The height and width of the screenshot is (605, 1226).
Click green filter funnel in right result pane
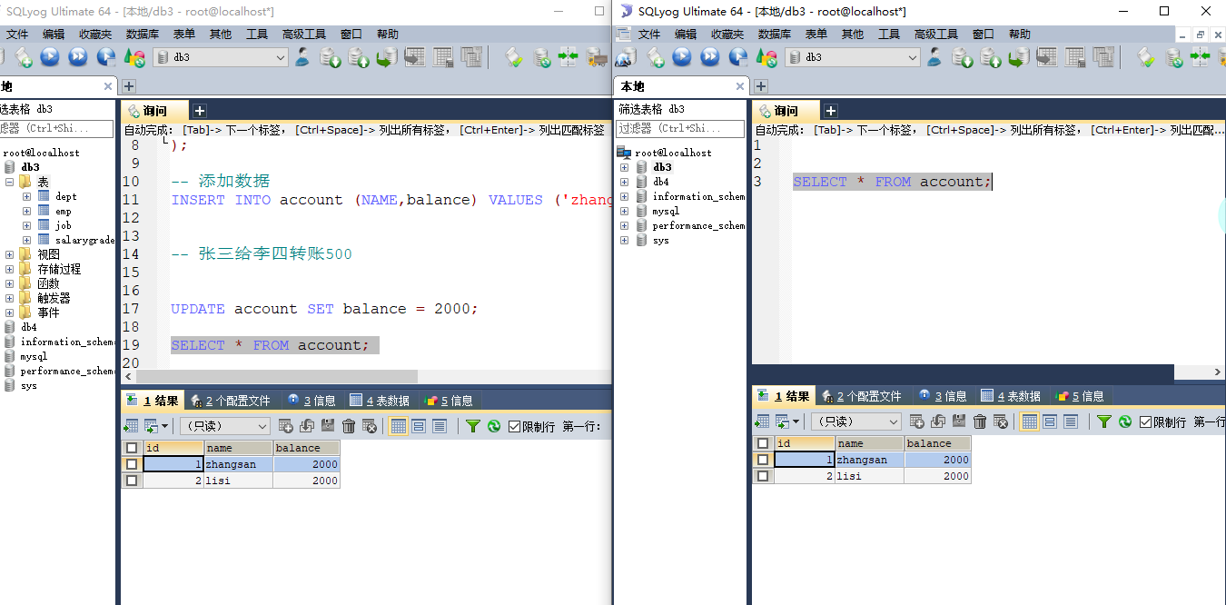[x=1104, y=422]
